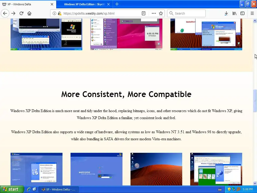Open the Library bookshelf icon
Screen dimensions: 257x193
pos(234,13)
